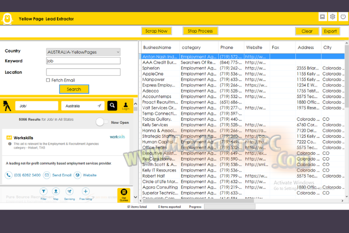Click the workskills brand logo
Screen dimensions: 349x233
pyautogui.click(x=117, y=137)
